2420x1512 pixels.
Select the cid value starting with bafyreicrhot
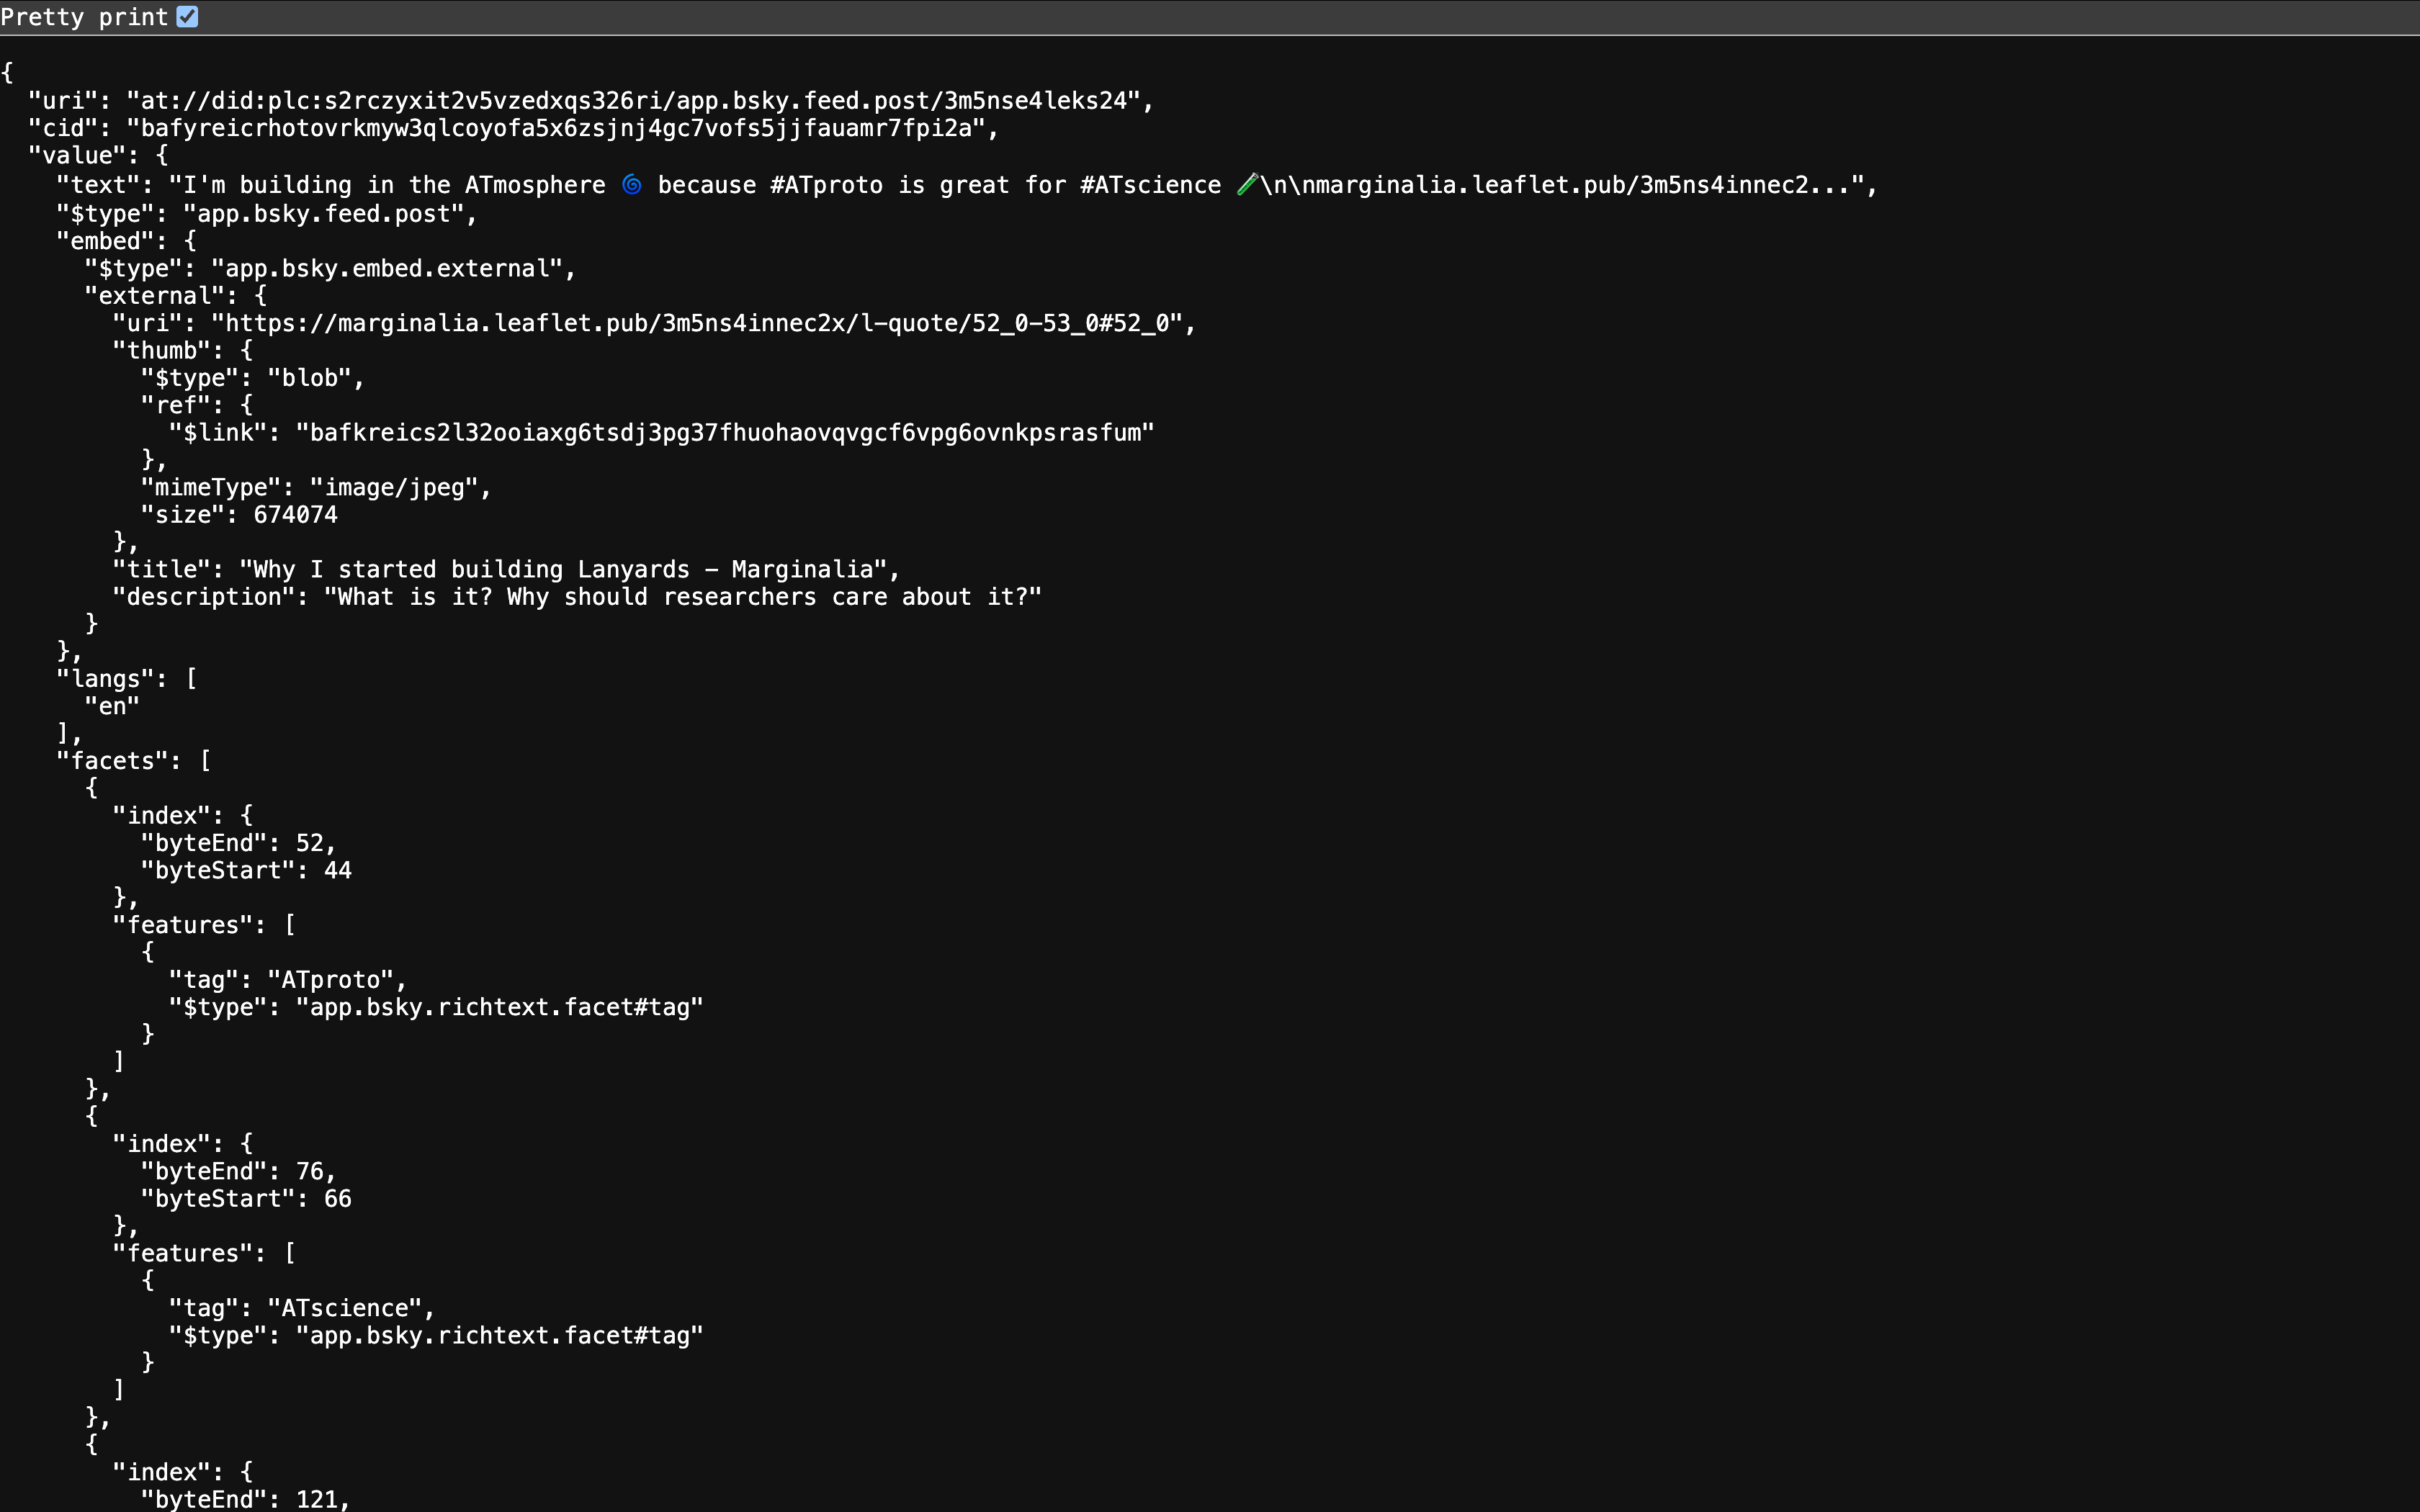pyautogui.click(x=562, y=128)
